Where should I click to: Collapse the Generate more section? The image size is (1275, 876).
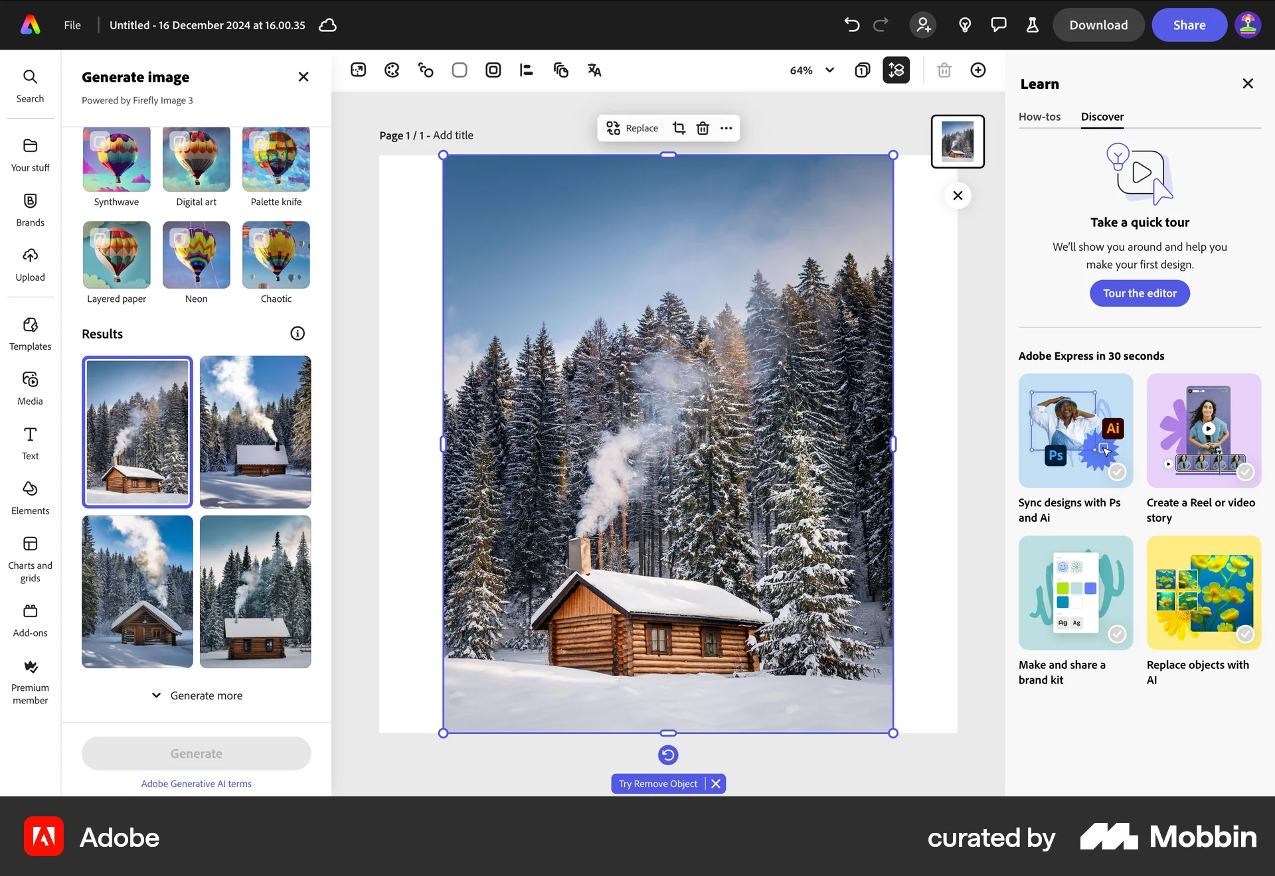[x=196, y=695]
